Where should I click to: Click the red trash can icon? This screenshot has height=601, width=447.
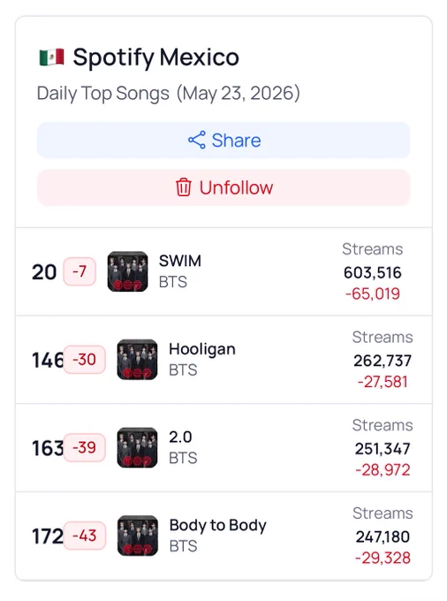pyautogui.click(x=184, y=187)
